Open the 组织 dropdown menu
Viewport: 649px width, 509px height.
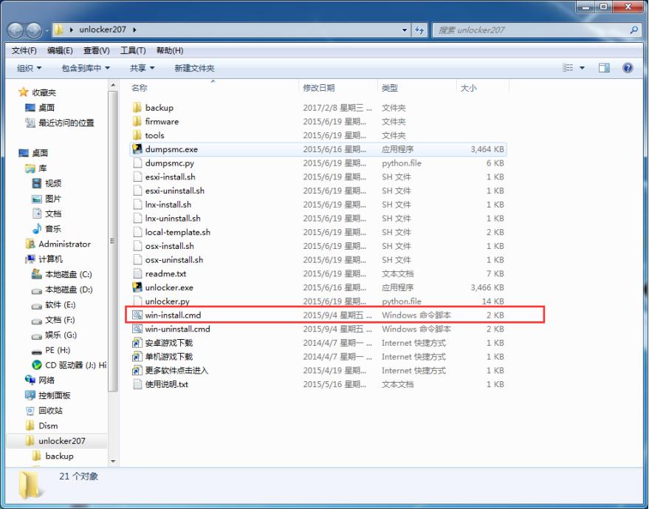[29, 68]
